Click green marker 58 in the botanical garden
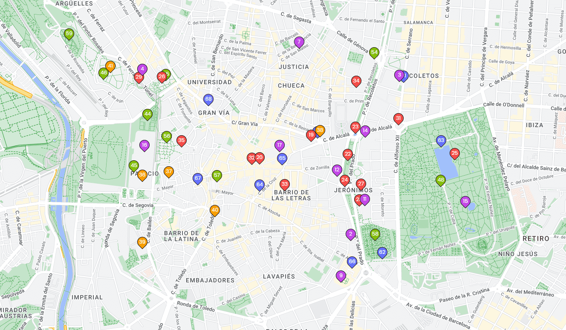 pyautogui.click(x=375, y=234)
